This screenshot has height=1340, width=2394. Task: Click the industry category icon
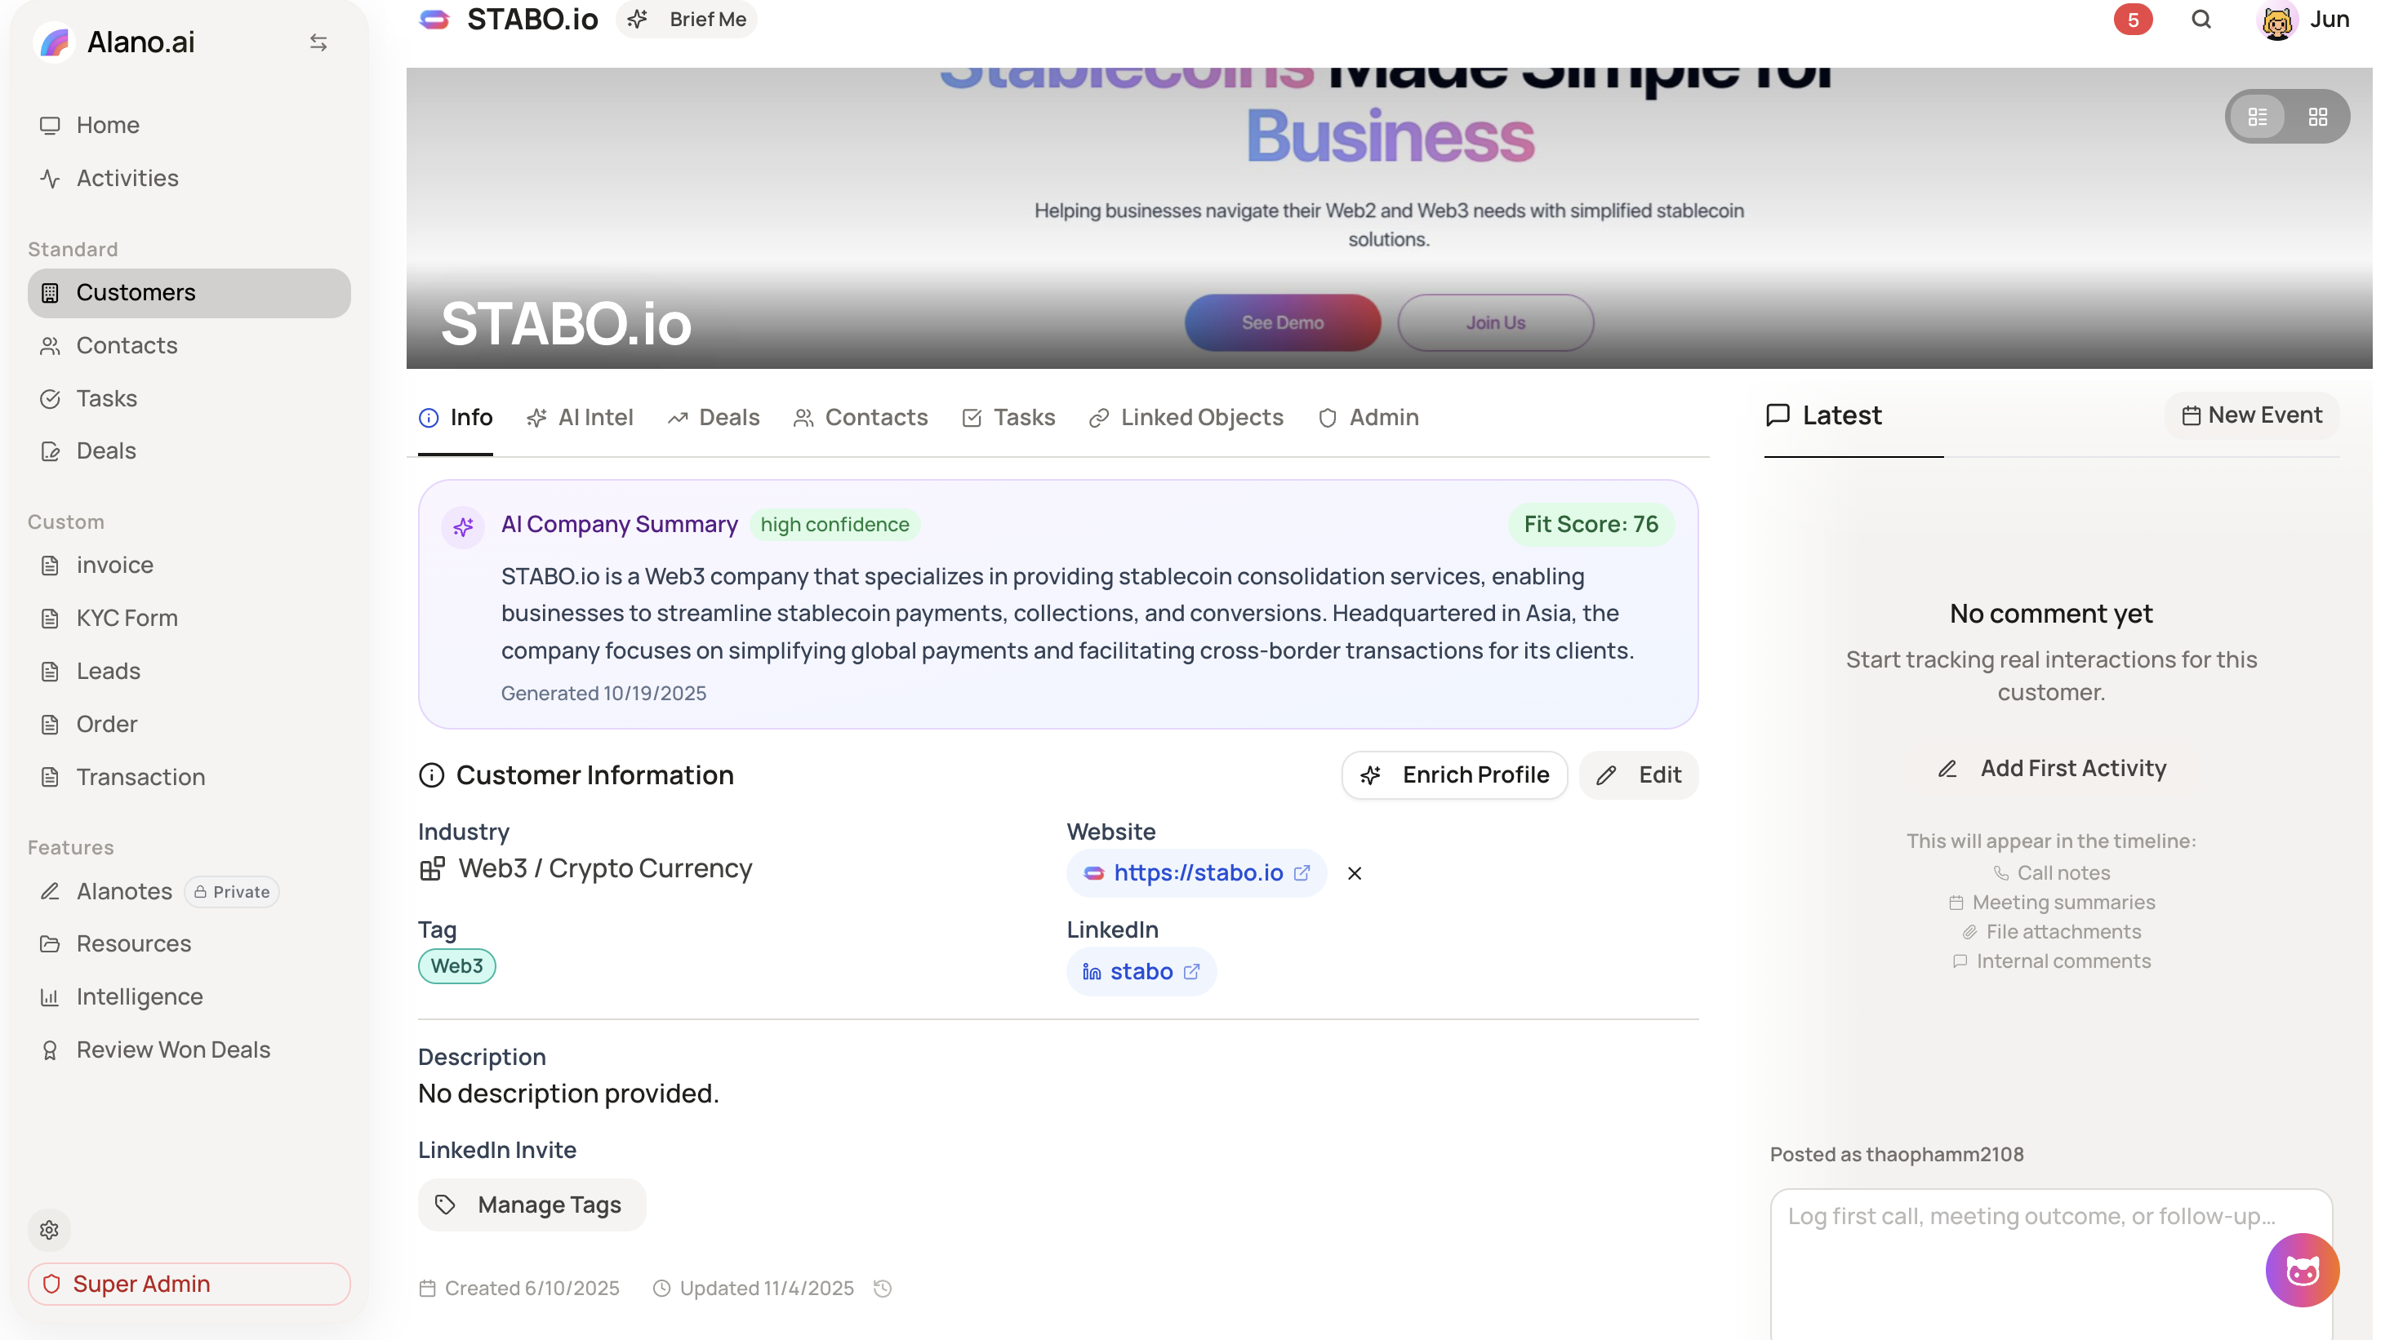432,868
